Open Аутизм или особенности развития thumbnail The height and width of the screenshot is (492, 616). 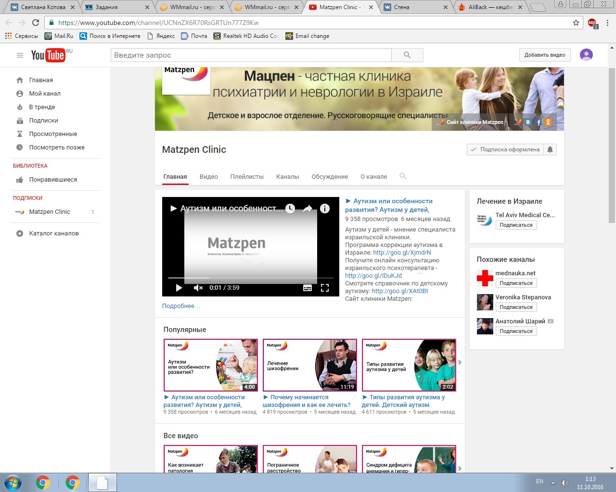pyautogui.click(x=211, y=365)
